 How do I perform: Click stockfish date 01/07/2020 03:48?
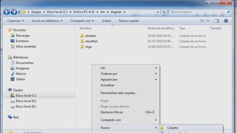[x=161, y=41]
